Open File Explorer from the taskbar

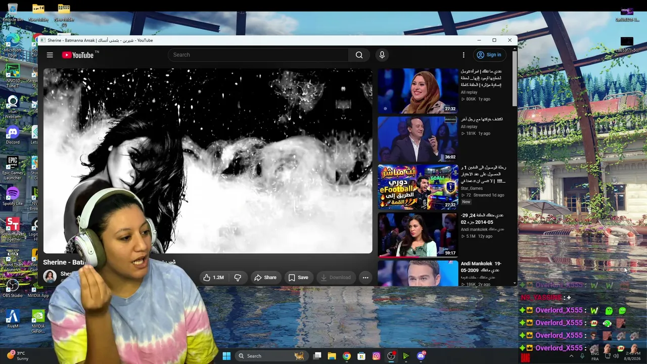point(332,356)
